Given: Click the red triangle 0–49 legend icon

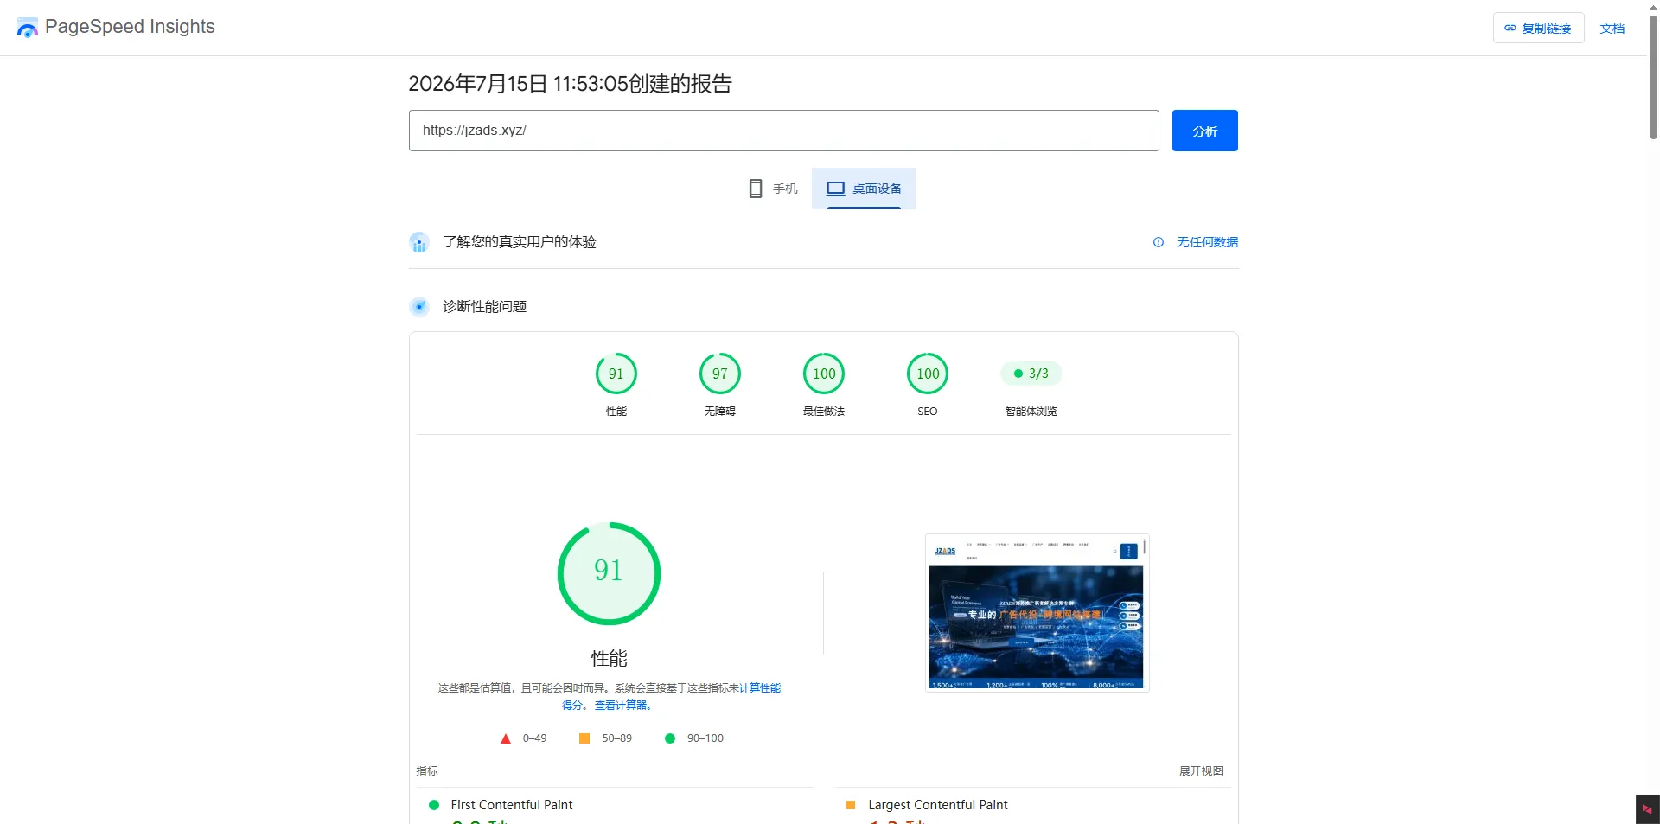Looking at the screenshot, I should point(506,738).
